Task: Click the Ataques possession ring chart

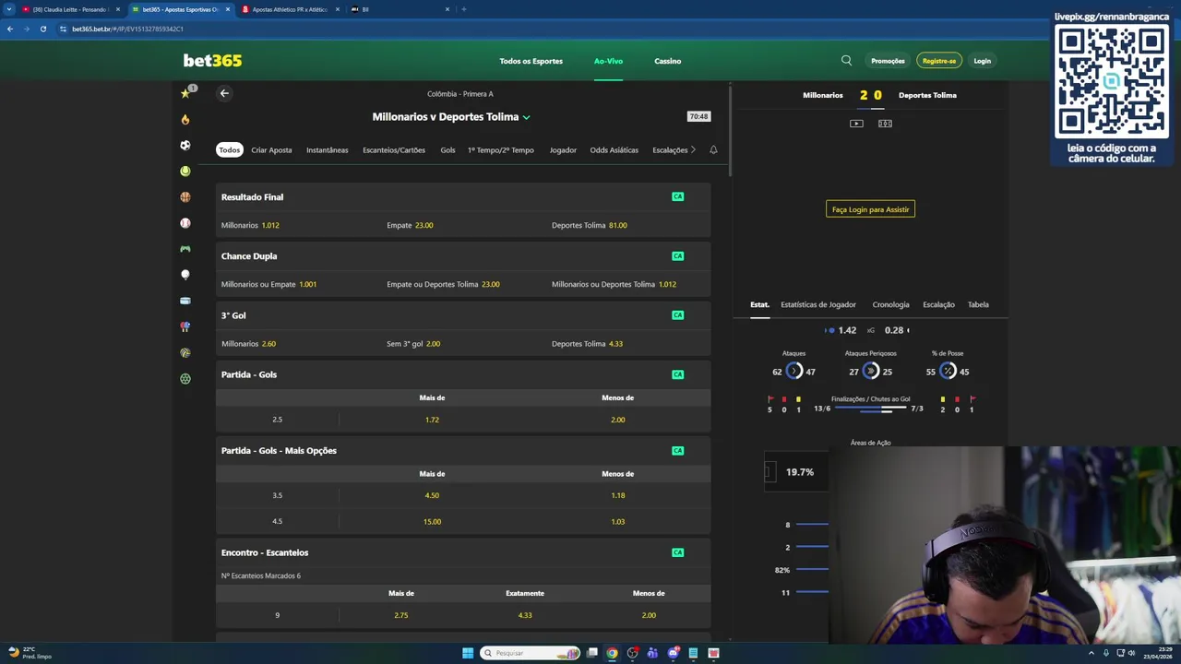Action: 793,372
